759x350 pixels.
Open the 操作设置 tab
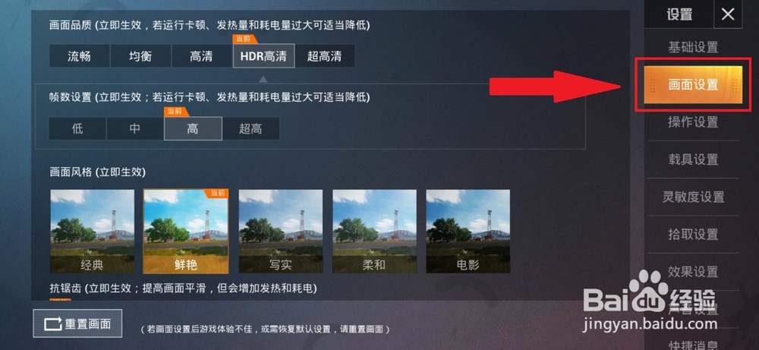(x=693, y=122)
